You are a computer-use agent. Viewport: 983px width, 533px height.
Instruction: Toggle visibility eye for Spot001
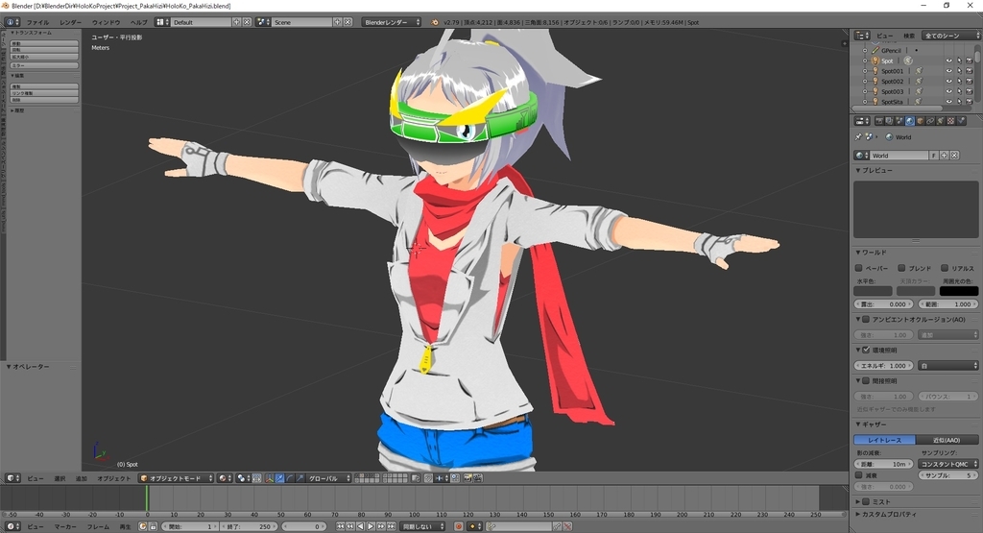click(948, 71)
